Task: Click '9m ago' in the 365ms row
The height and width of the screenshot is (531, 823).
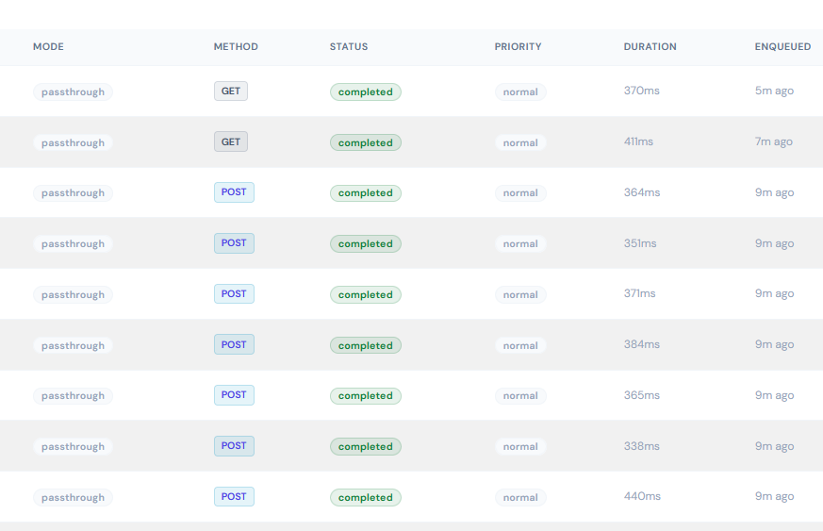Action: [x=774, y=395]
